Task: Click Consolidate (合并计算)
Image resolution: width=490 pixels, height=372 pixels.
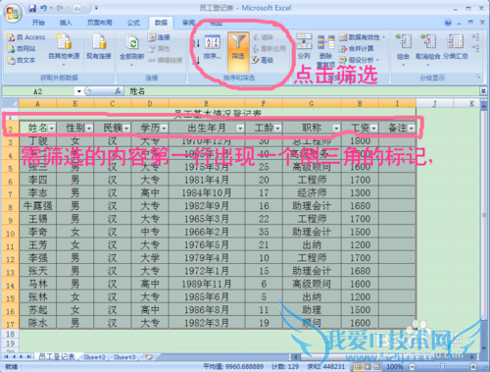Action: pos(356,49)
